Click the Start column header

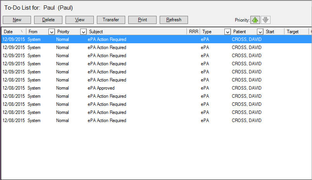[274, 32]
